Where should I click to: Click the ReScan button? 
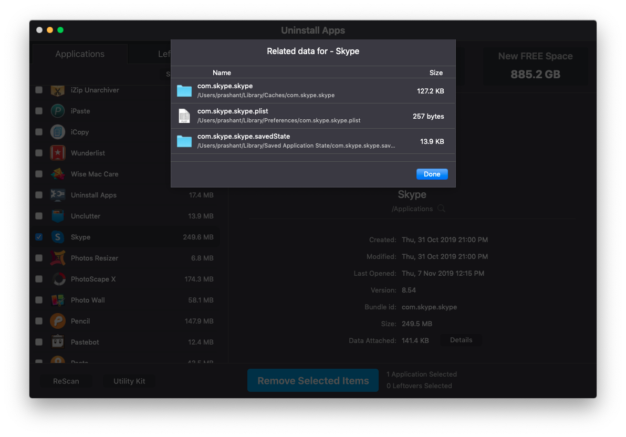pyautogui.click(x=66, y=381)
